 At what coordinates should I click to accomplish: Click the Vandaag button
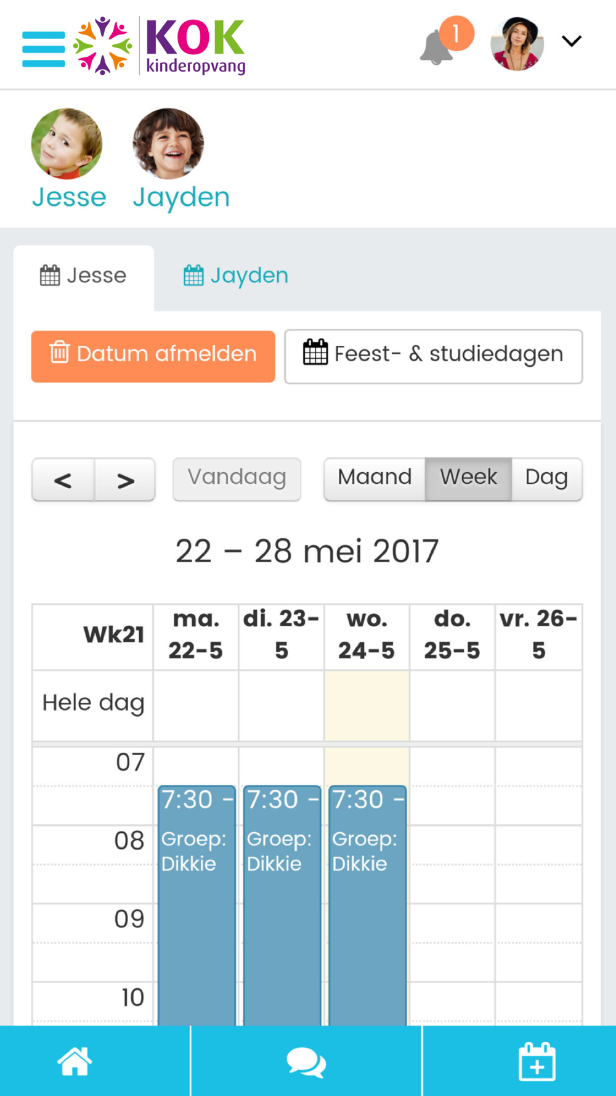click(237, 479)
